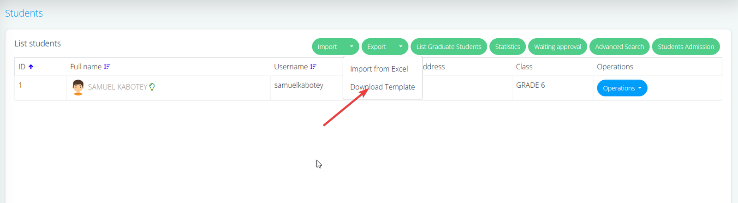738x203 pixels.
Task: Select Import from Excel
Action: point(379,69)
